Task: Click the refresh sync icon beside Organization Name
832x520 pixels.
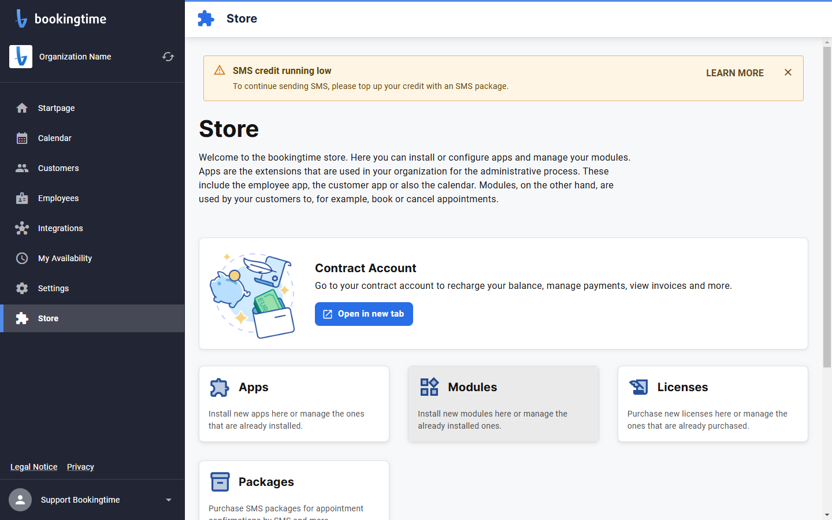Action: click(168, 57)
